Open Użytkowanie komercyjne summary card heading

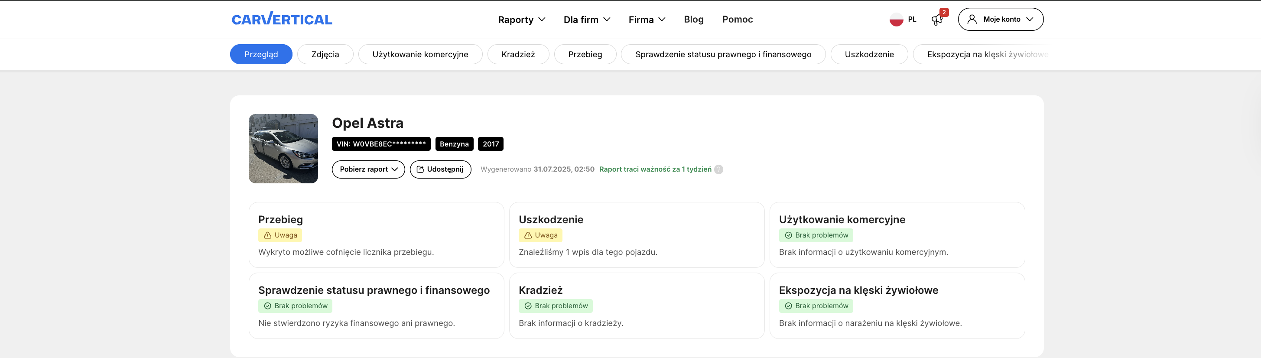842,219
